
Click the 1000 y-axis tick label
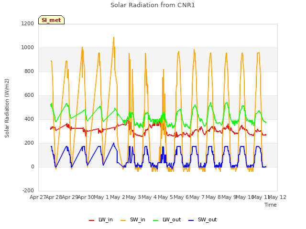28,48
